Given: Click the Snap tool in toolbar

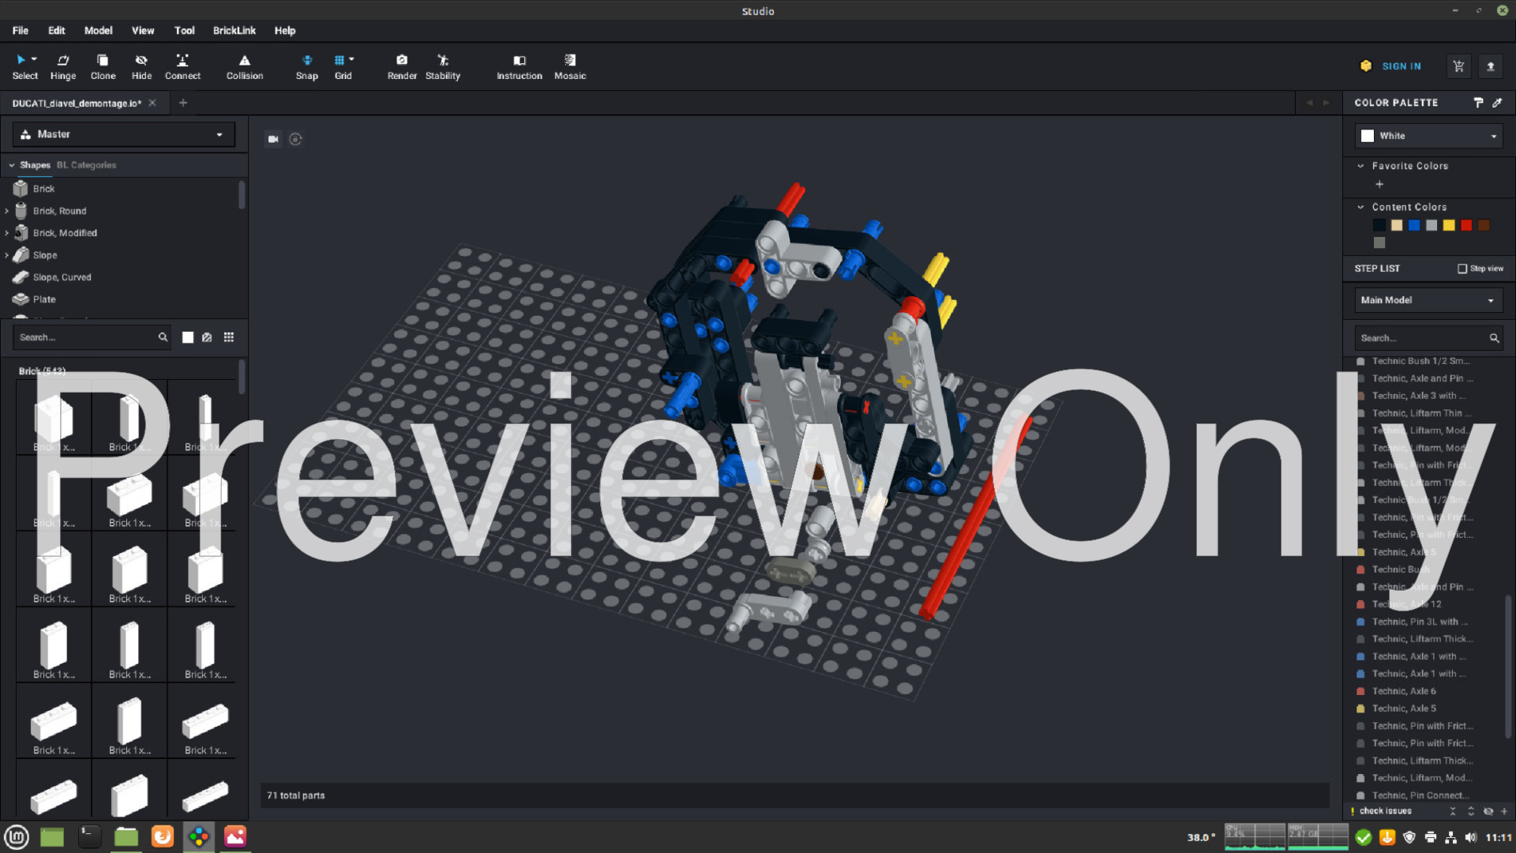Looking at the screenshot, I should point(306,66).
